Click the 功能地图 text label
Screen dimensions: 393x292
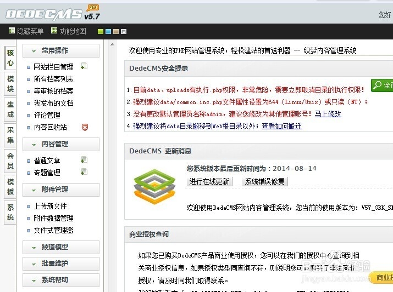click(73, 31)
